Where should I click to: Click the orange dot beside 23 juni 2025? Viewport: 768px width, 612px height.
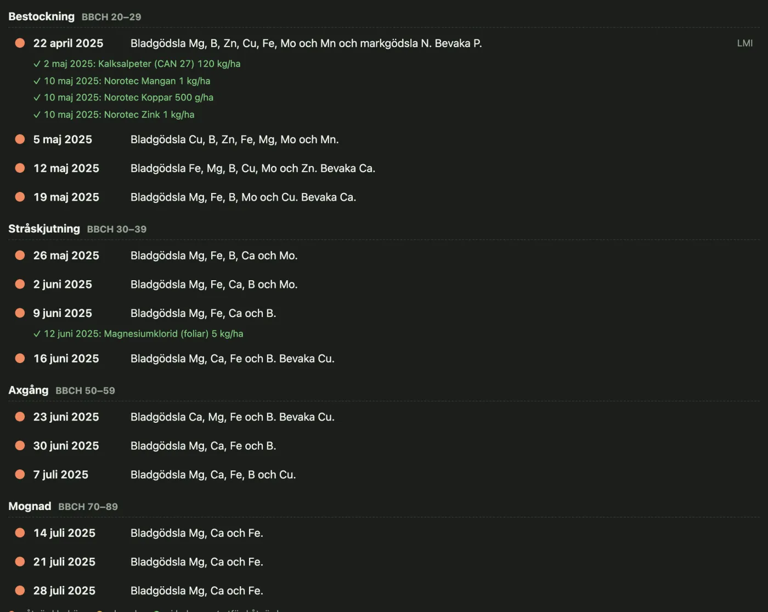point(20,417)
